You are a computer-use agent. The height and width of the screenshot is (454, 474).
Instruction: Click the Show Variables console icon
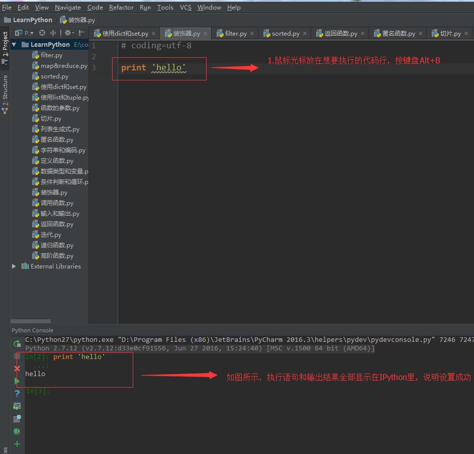[x=17, y=406]
